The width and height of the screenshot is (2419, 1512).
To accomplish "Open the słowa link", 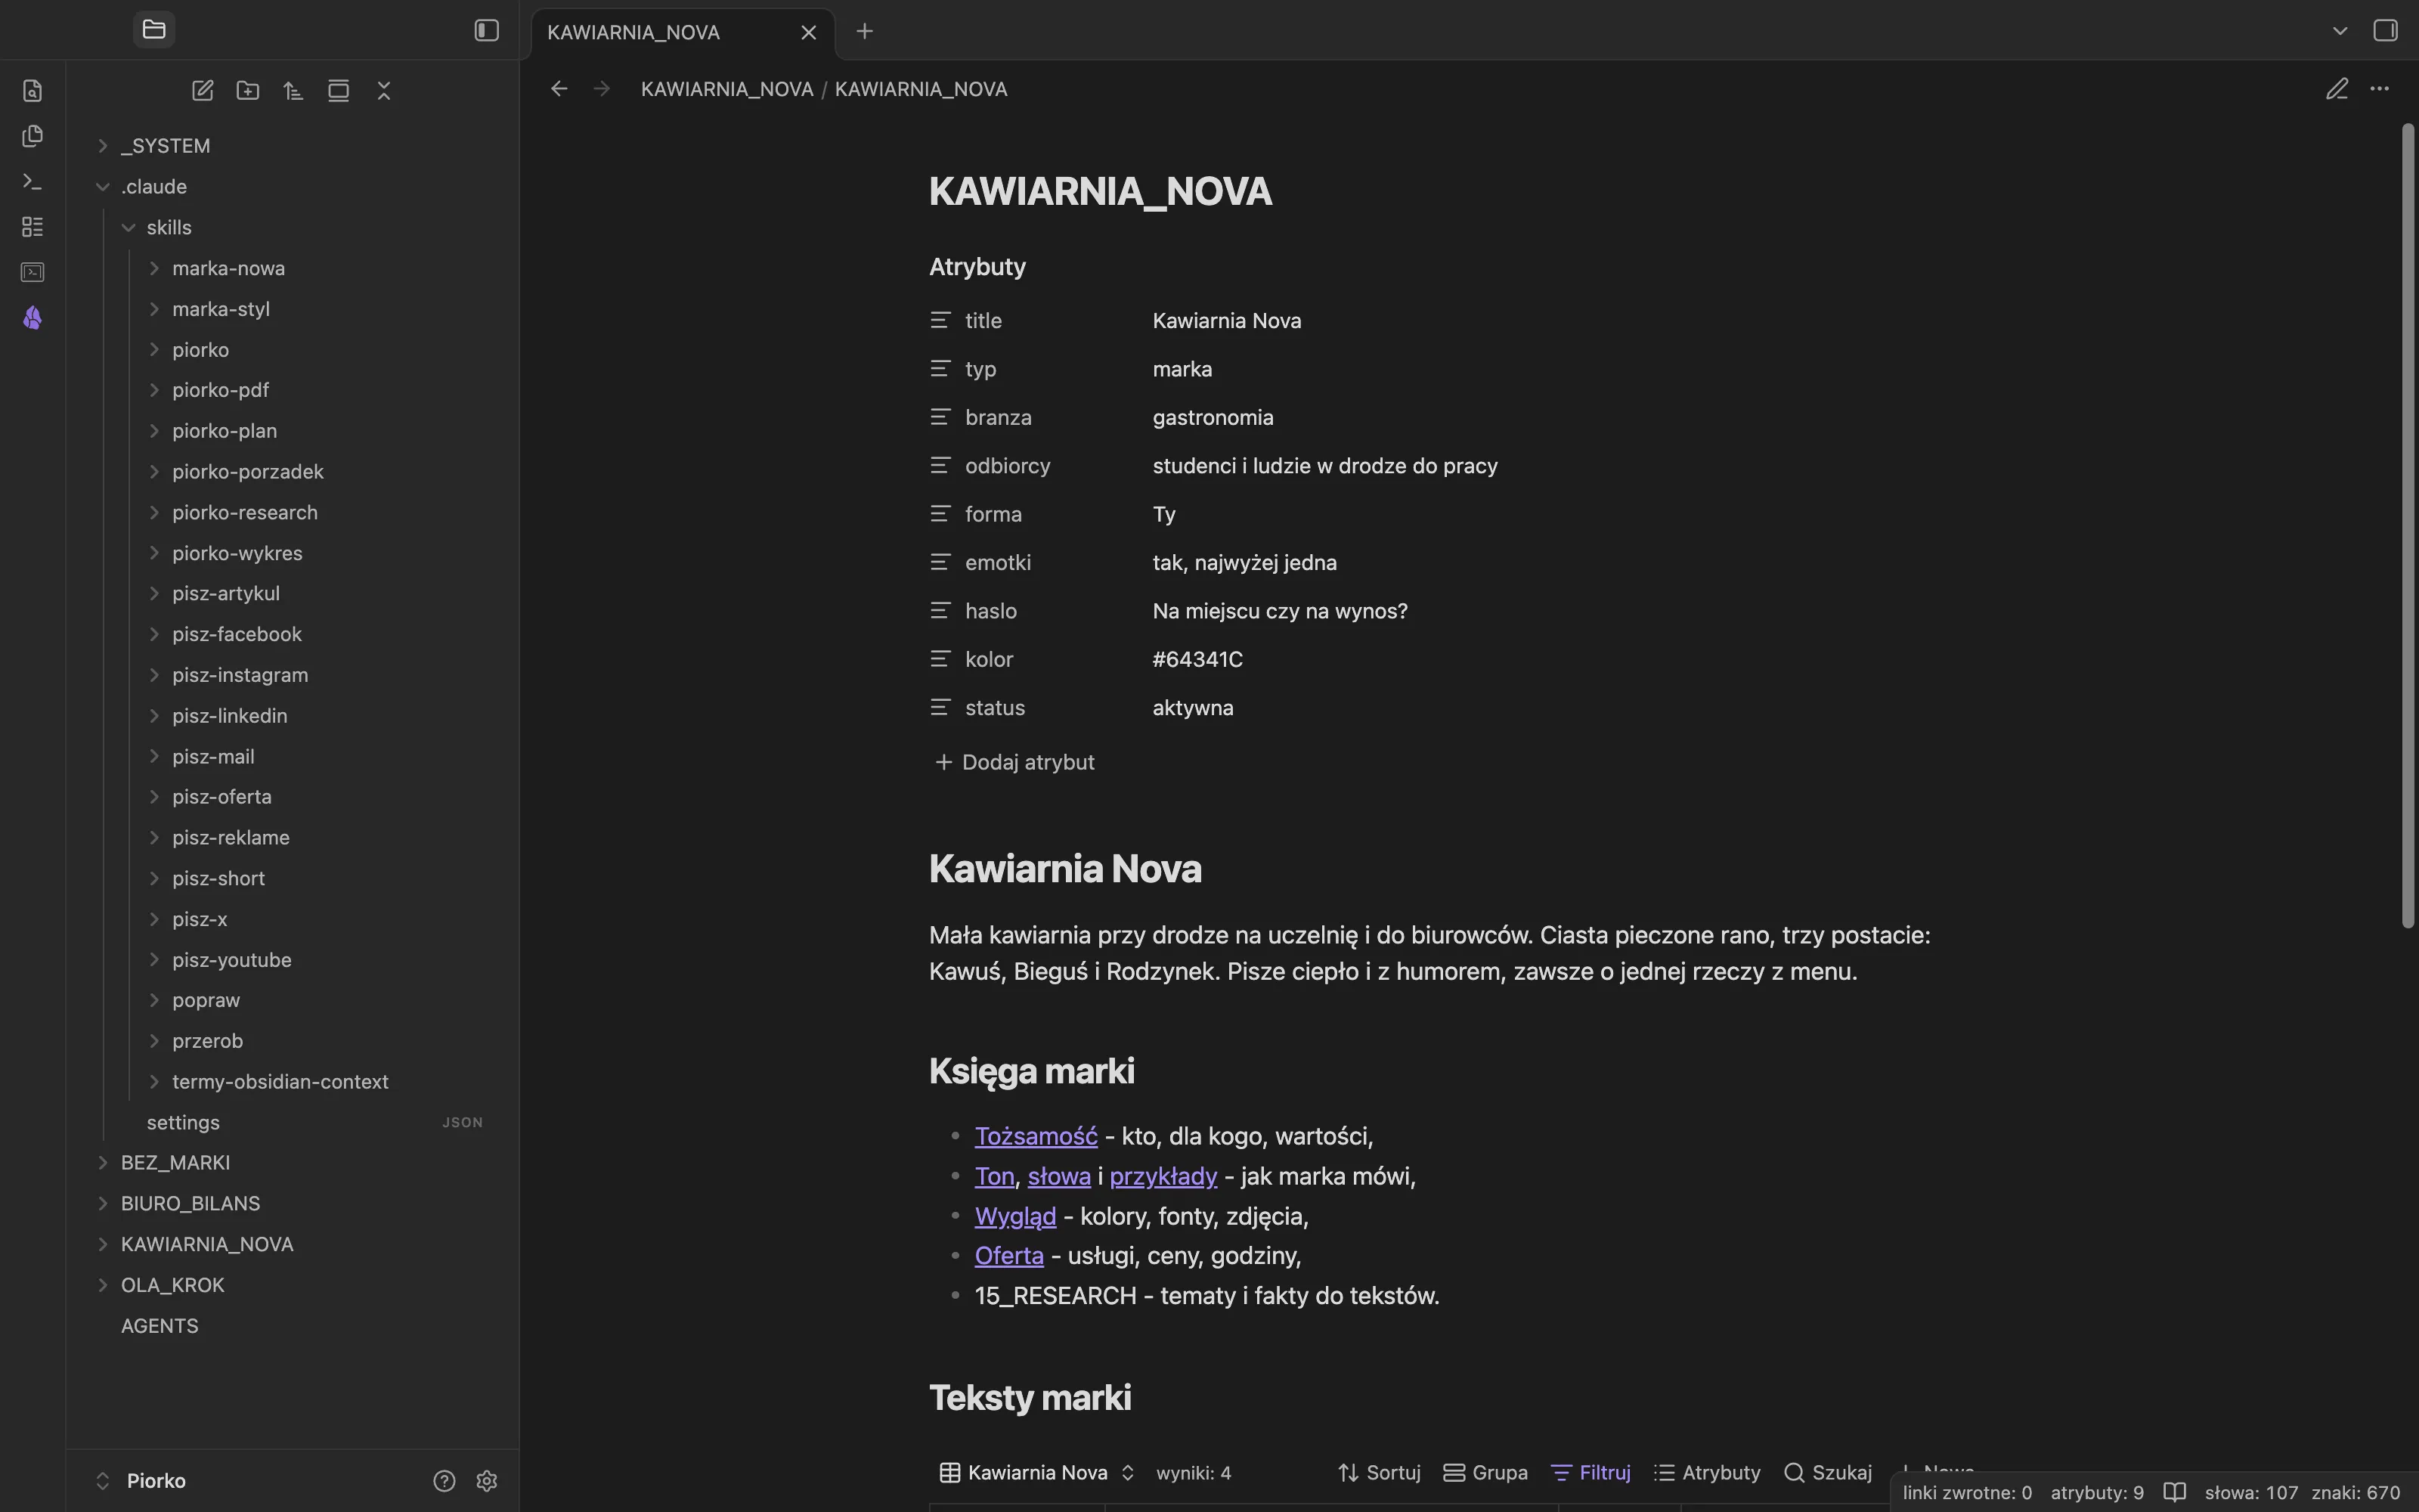I will pyautogui.click(x=1058, y=1176).
